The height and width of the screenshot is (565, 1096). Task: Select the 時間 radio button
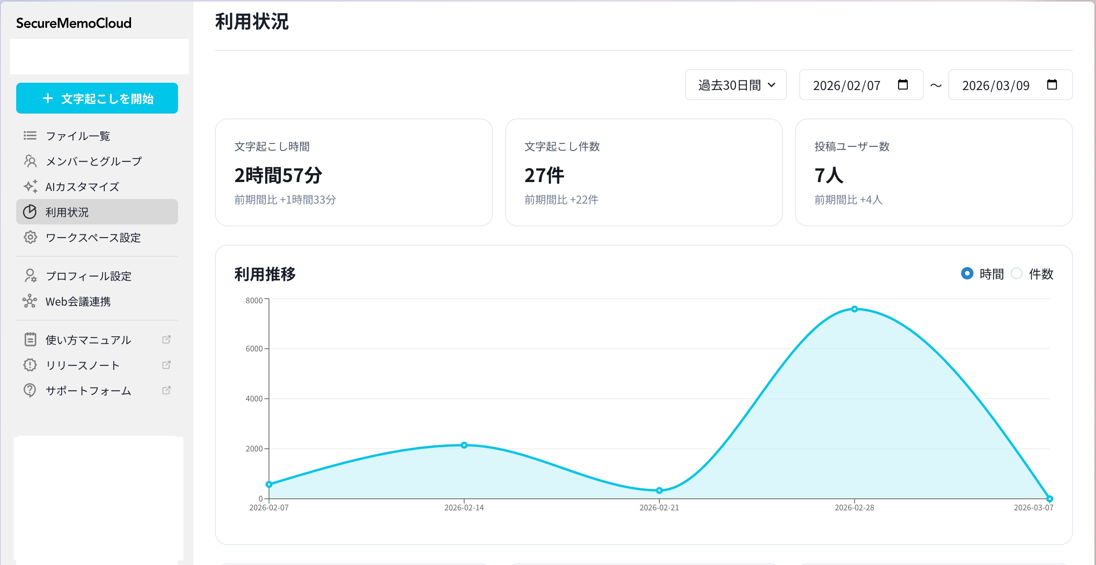pos(968,274)
